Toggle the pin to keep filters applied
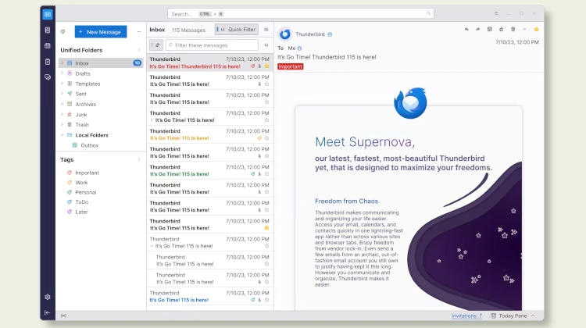 tap(156, 45)
